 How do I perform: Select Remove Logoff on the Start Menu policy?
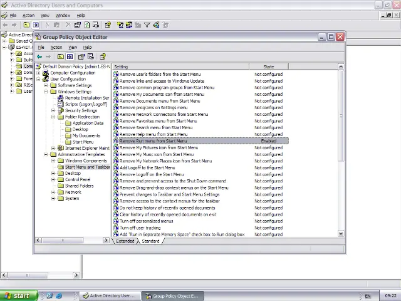[152, 174]
